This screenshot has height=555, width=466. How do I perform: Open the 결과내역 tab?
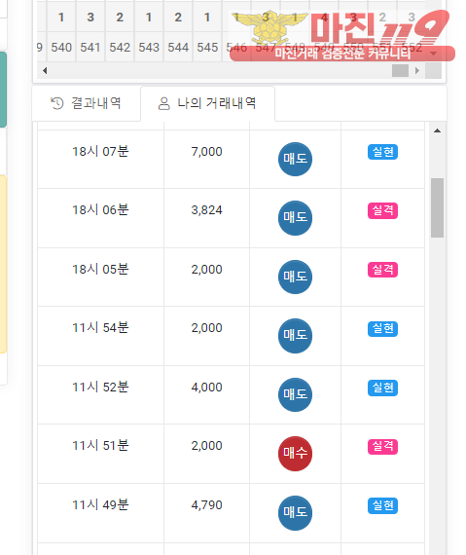87,103
